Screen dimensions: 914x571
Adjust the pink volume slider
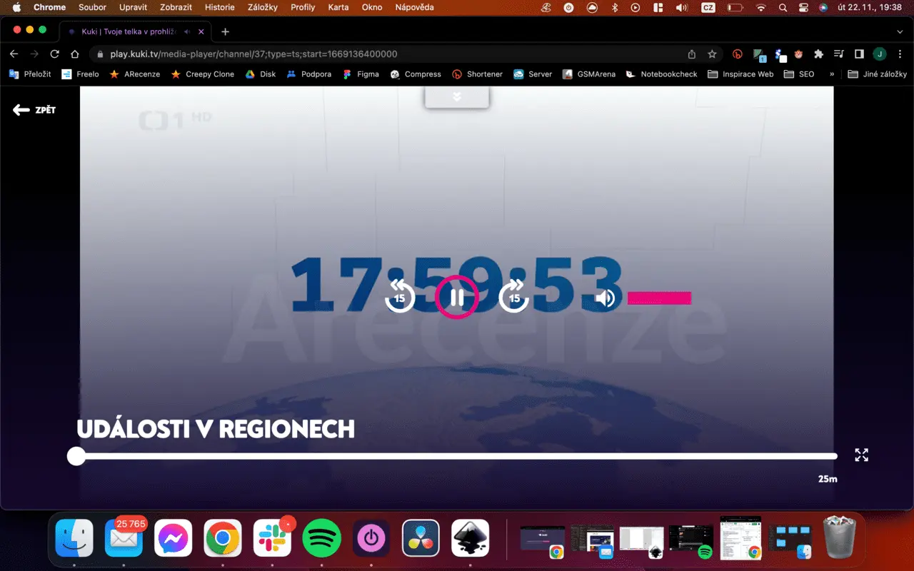point(659,298)
